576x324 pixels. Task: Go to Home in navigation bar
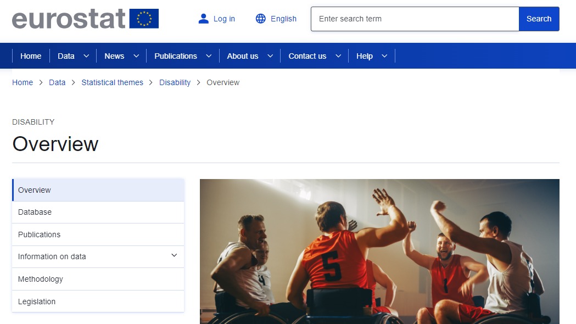tap(31, 56)
